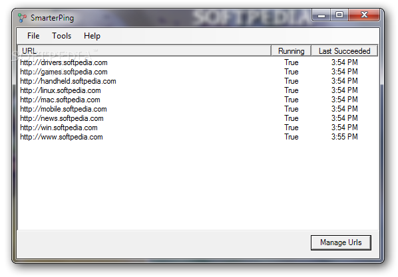This screenshot has height=277, width=398.
Task: Click the True value for win.softpedia.com
Action: [291, 128]
